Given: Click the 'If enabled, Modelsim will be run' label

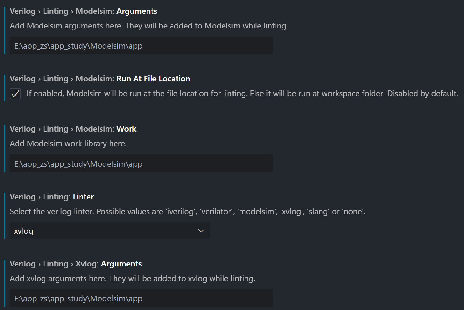Looking at the screenshot, I should tap(242, 94).
